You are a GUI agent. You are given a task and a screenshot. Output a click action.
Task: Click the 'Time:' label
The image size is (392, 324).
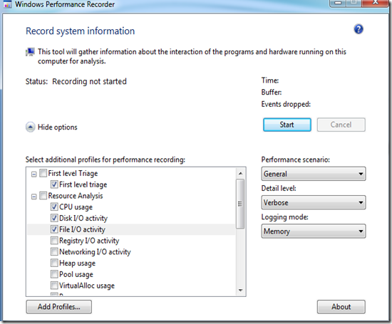[x=270, y=80]
